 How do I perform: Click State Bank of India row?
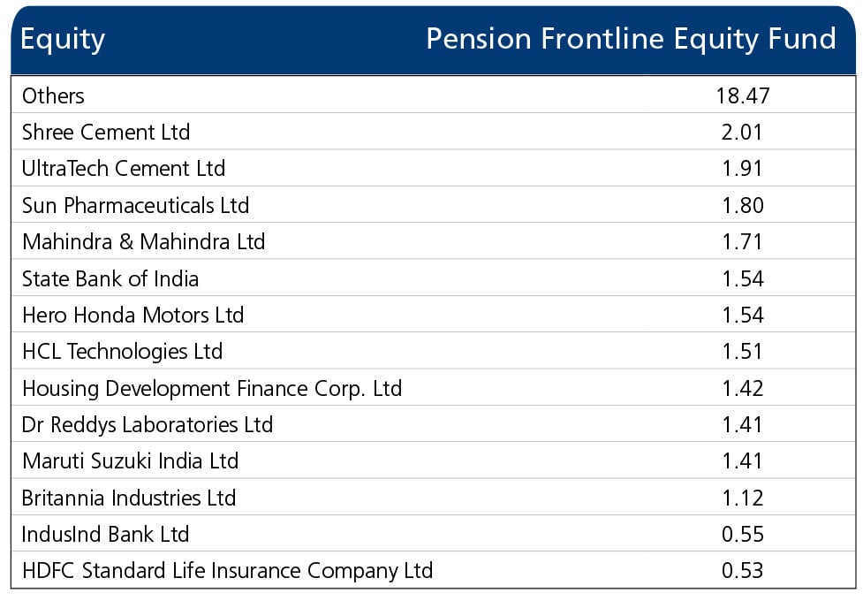coord(110,279)
